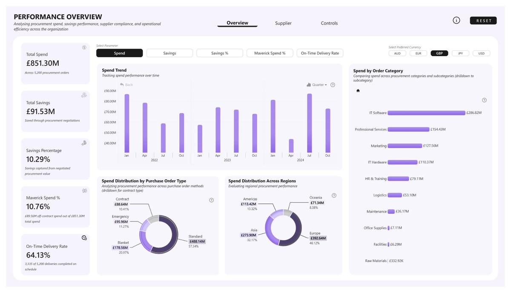Viewport: 511px width, 293px height.
Task: Click the IT Software bar
Action: tap(426, 113)
